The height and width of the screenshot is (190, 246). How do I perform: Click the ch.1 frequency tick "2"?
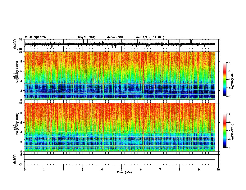pyautogui.click(x=21, y=91)
